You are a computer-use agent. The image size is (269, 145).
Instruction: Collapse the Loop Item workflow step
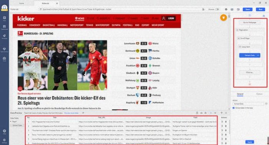pyautogui.click(x=240, y=47)
